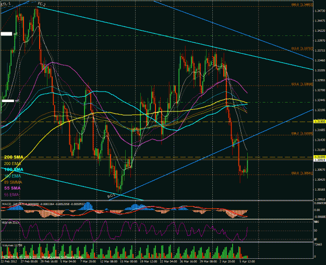Click the '5 Apr 12:00' time axis label
The image size is (326, 265).
pos(247,261)
